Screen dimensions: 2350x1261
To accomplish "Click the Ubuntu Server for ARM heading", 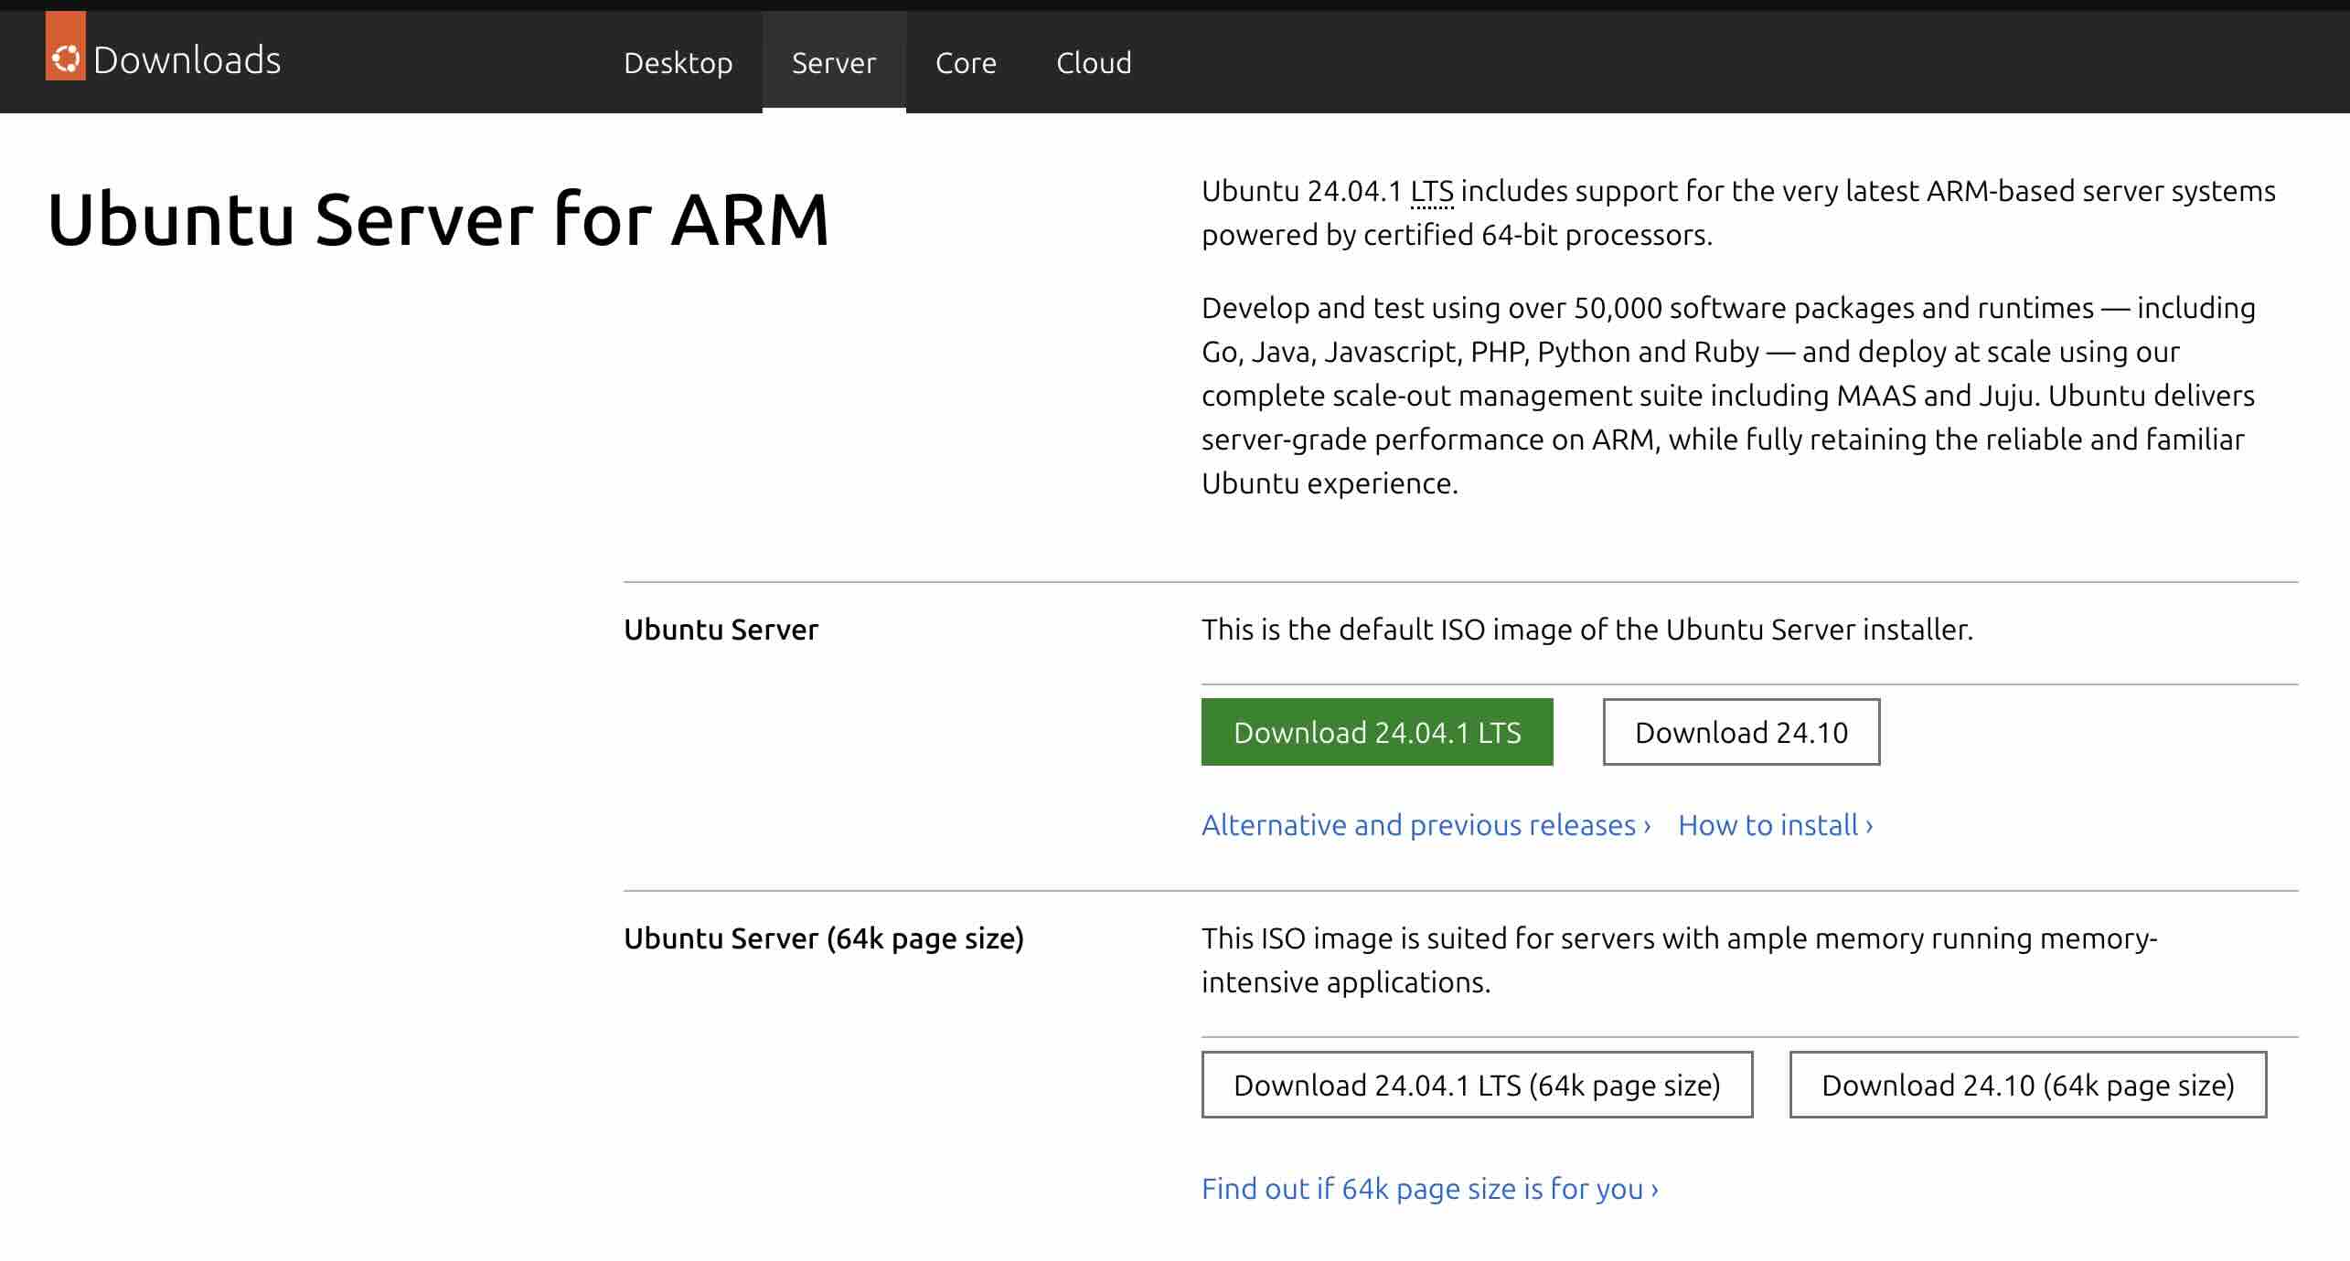I will point(438,219).
